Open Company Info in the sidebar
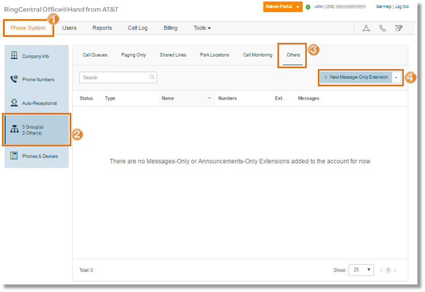 click(35, 56)
